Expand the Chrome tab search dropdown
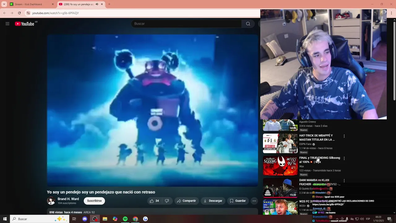This screenshot has width=396, height=223. point(4,4)
